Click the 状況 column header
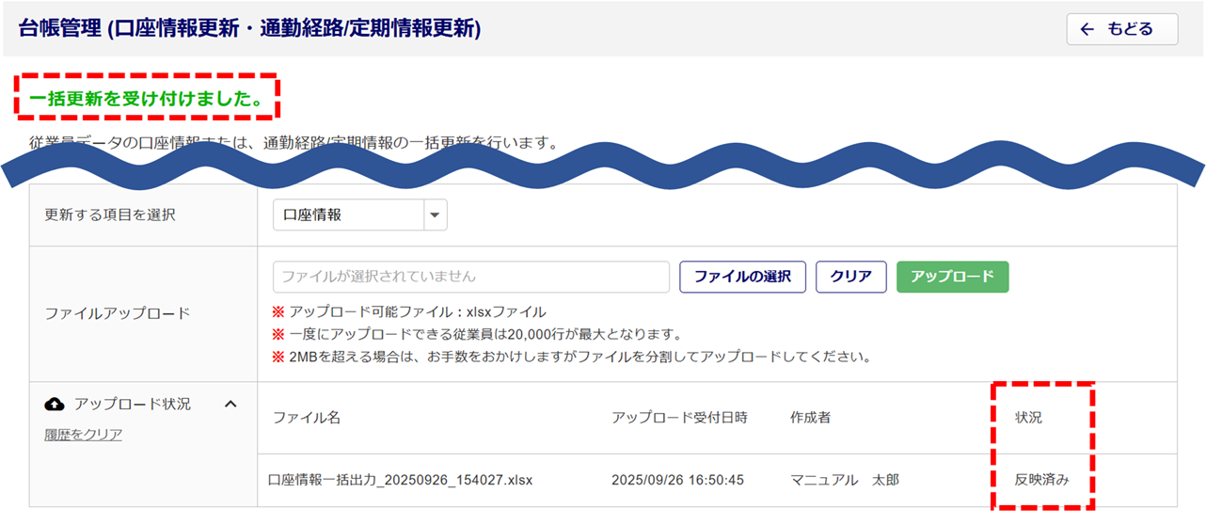This screenshot has width=1206, height=525. (x=1027, y=418)
